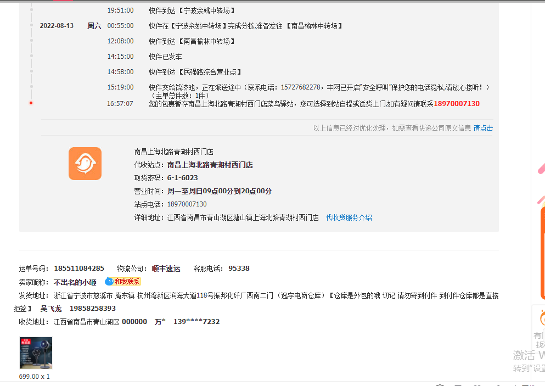
Task: Click courier phone 15727682278 in delivery entry
Action: [300, 87]
